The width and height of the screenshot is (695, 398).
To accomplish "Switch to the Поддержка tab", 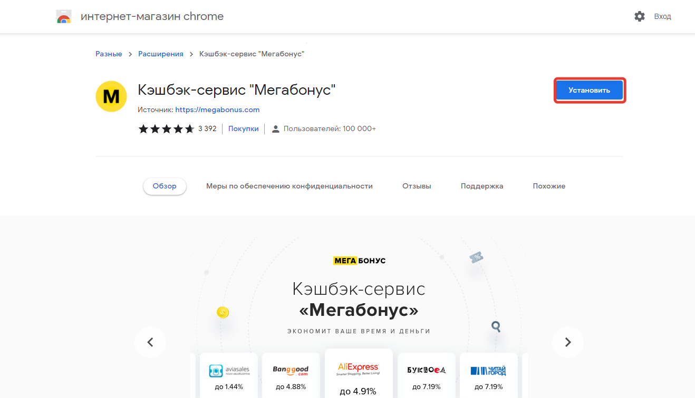I will pos(482,186).
